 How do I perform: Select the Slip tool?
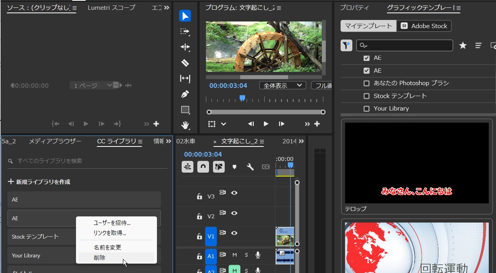(x=185, y=79)
